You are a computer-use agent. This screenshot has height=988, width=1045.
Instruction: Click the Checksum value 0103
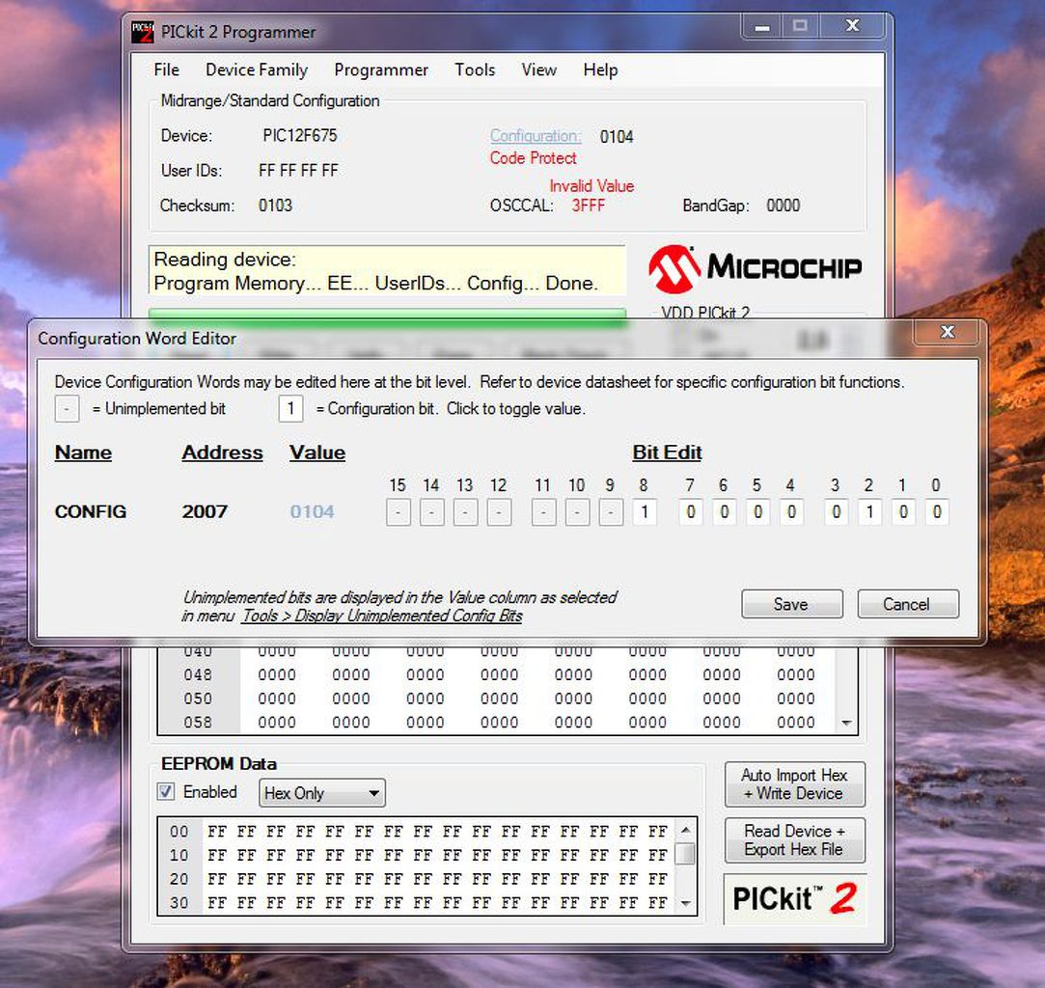(275, 206)
